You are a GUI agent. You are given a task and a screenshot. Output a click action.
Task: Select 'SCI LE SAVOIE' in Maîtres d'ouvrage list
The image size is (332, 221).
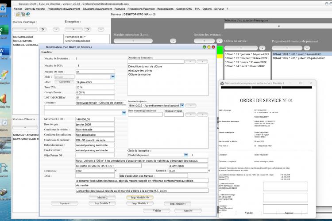[x=23, y=41]
